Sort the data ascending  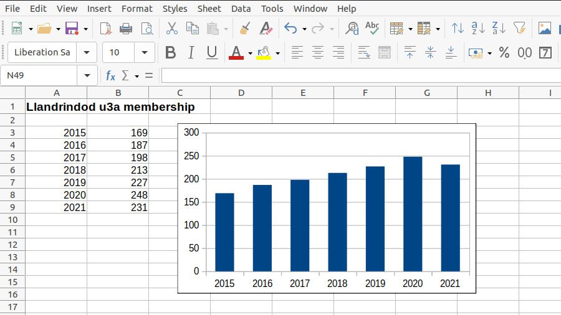[x=478, y=29]
